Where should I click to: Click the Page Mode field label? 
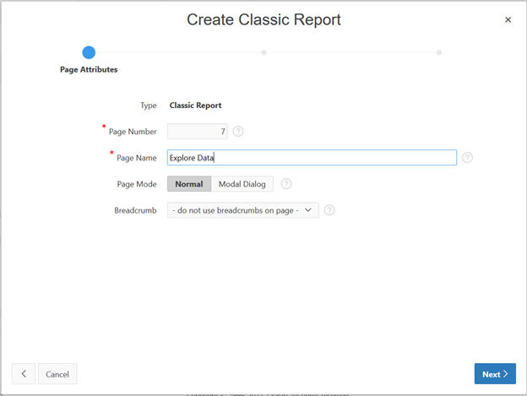[137, 184]
